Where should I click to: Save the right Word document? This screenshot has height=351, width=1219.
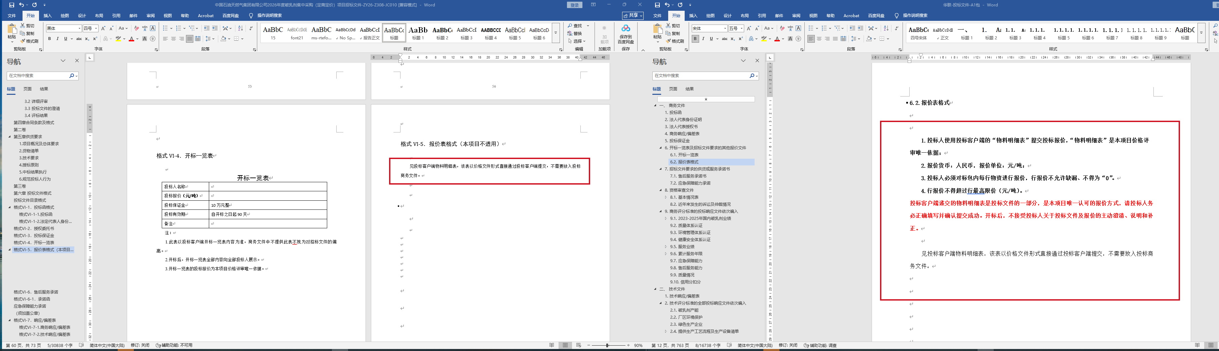(x=657, y=5)
